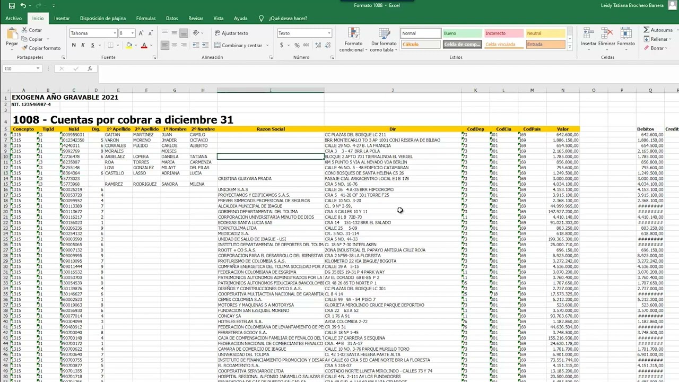Increase indent icon

click(206, 46)
